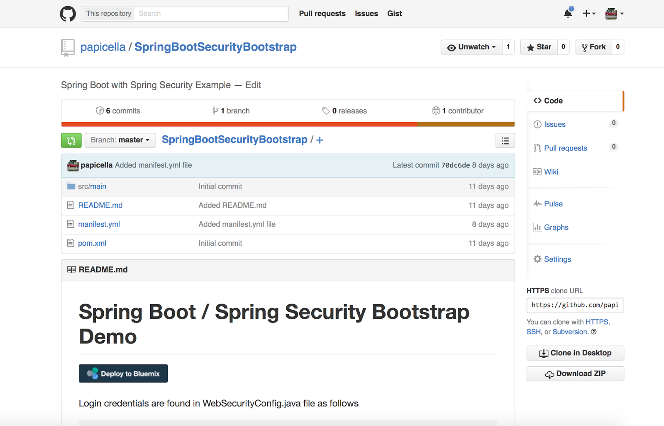Click Clone in Desktop
Image resolution: width=664 pixels, height=426 pixels.
575,353
